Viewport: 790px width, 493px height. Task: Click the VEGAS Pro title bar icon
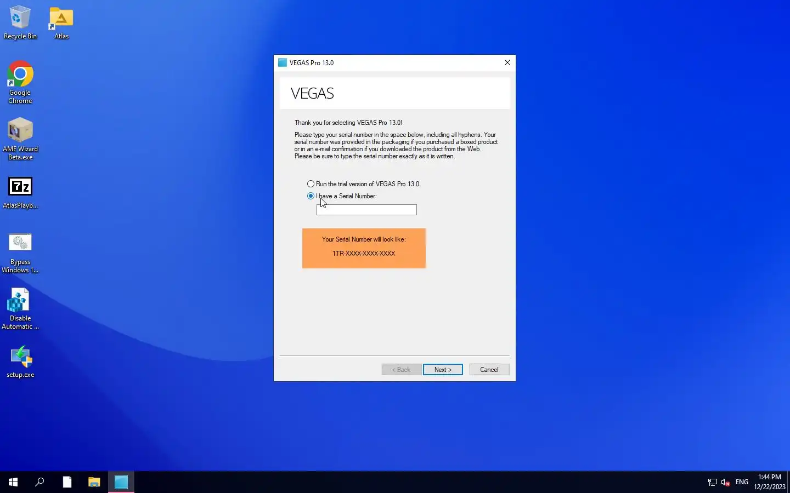[x=283, y=62]
